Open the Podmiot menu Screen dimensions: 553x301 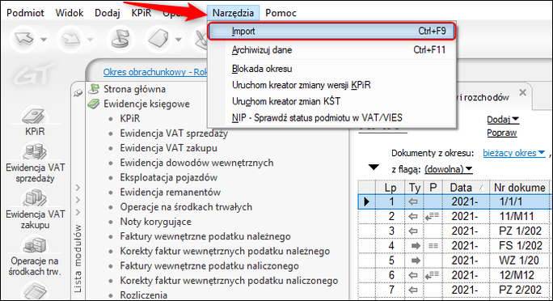(25, 13)
